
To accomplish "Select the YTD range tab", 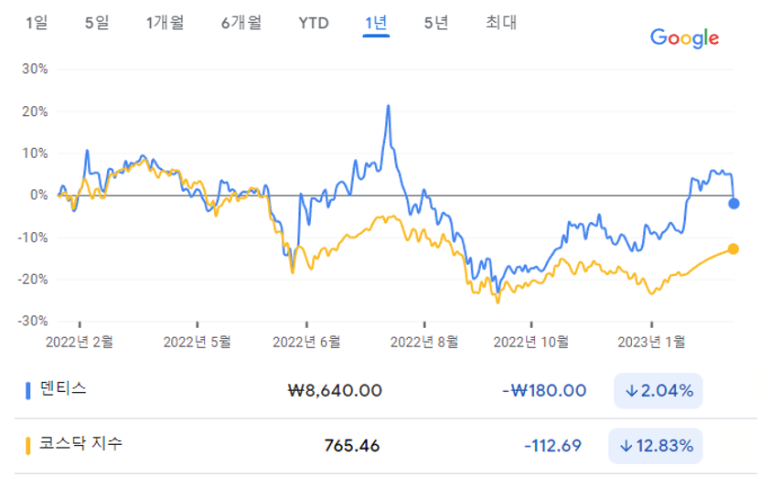I will [313, 23].
